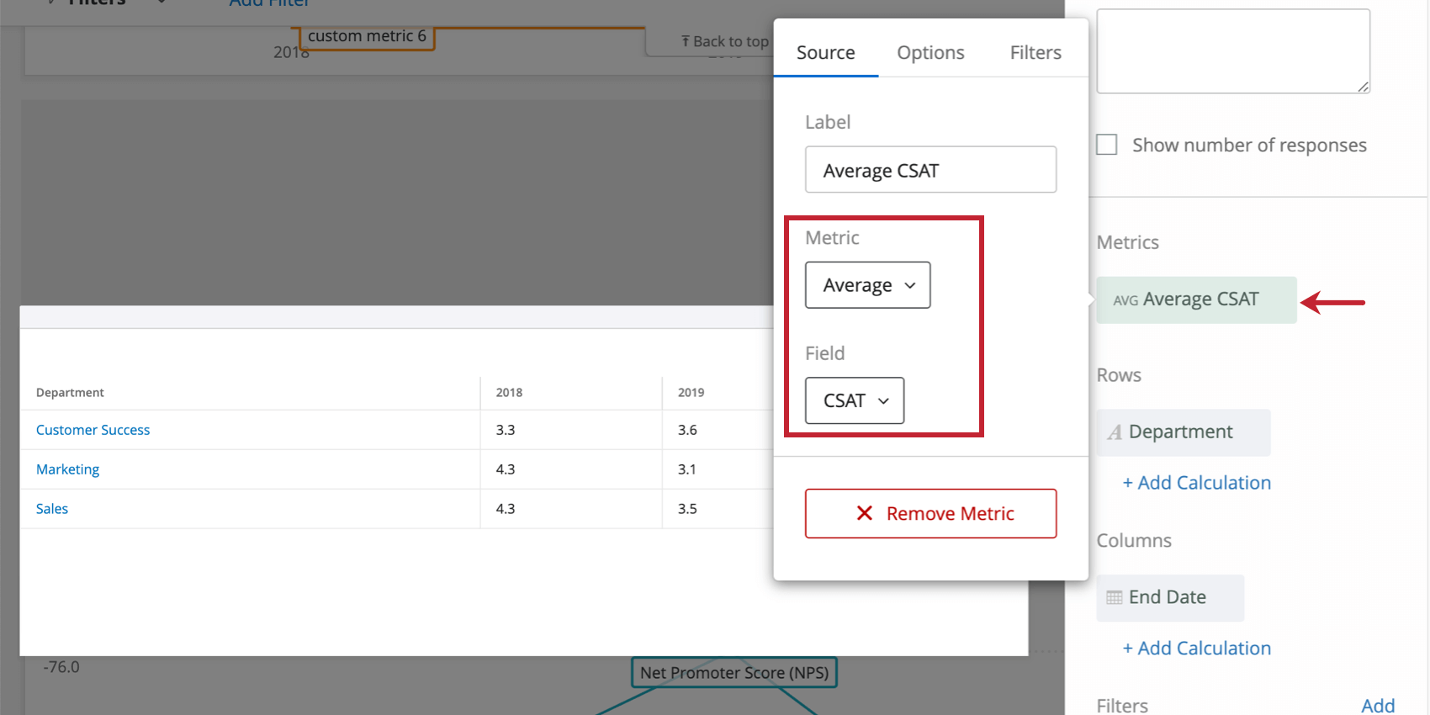Open the Metric Average dropdown
Screen dimensions: 1430x715
point(867,285)
